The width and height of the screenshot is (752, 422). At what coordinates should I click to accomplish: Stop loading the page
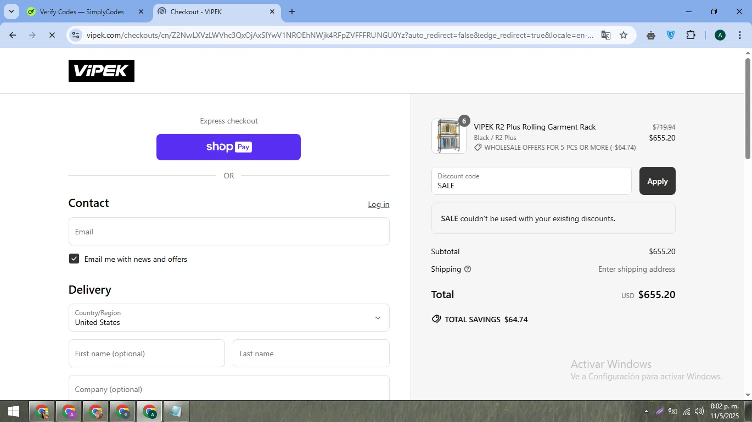tap(52, 35)
